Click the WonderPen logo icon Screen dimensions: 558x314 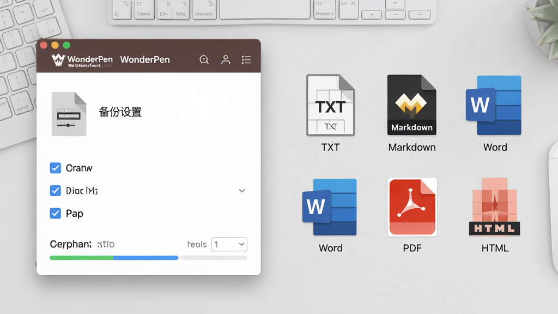click(x=58, y=60)
